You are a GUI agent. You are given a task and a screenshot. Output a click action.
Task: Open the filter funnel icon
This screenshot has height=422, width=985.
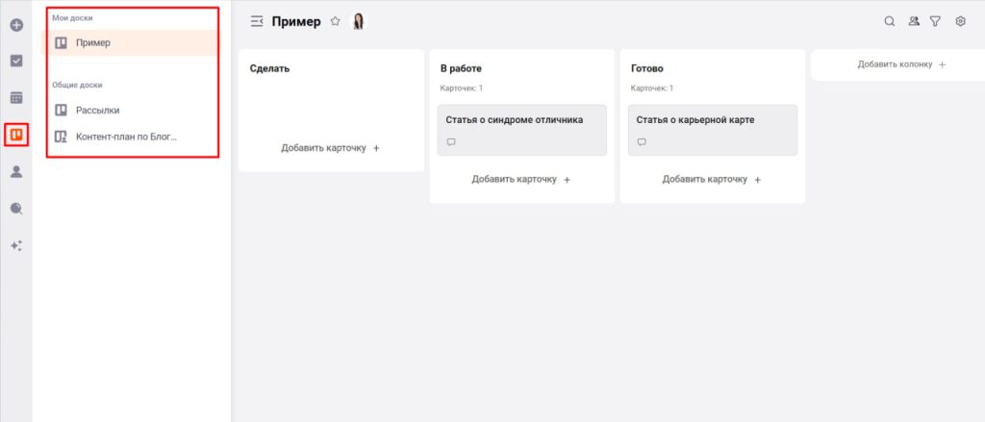pyautogui.click(x=935, y=21)
